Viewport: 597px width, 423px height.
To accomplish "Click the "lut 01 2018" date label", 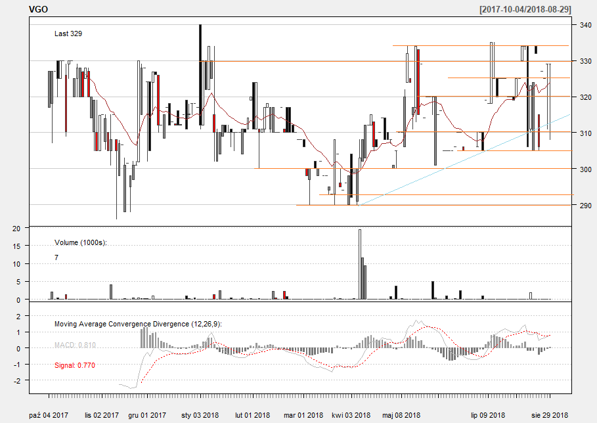I will (252, 415).
